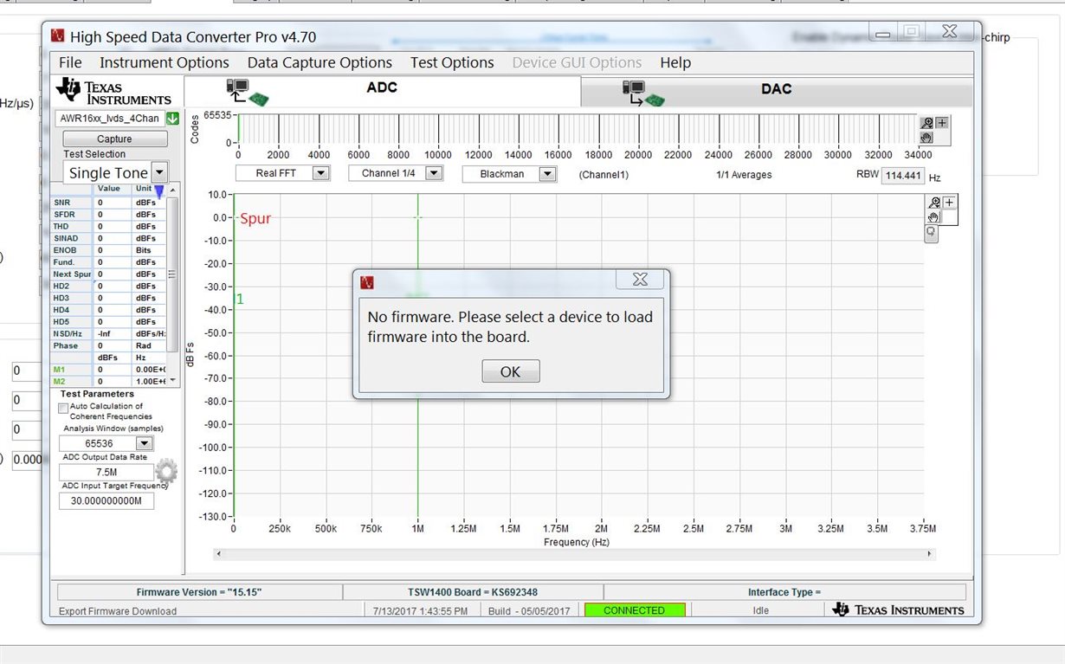Click the green CONNECTED status indicator
The image size is (1065, 664).
point(635,610)
